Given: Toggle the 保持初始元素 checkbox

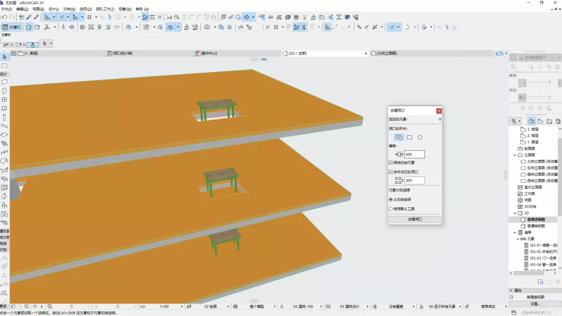Looking at the screenshot, I should click(x=391, y=163).
